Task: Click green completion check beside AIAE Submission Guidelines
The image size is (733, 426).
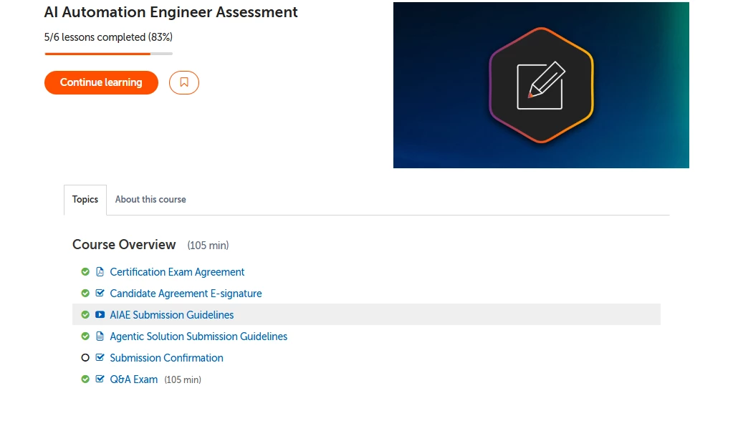Action: (85, 315)
